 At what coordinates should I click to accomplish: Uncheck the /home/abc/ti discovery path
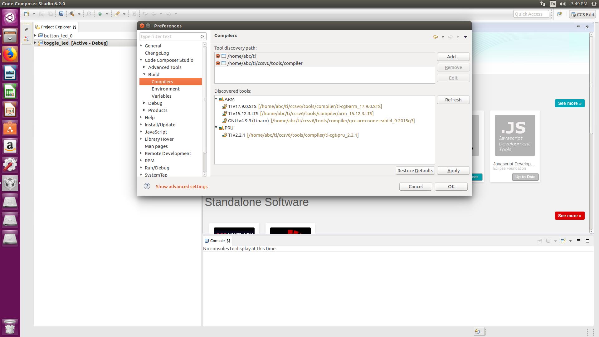[x=218, y=56]
